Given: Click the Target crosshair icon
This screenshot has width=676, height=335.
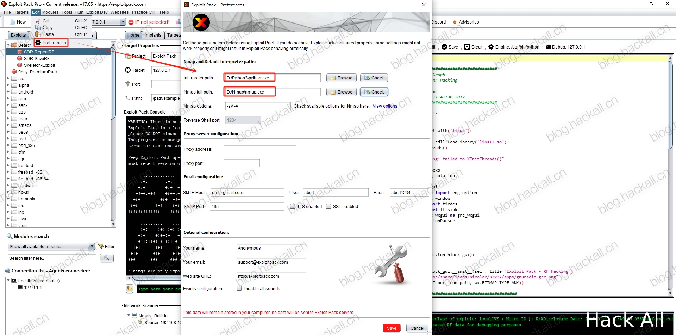Looking at the screenshot, I should (128, 70).
